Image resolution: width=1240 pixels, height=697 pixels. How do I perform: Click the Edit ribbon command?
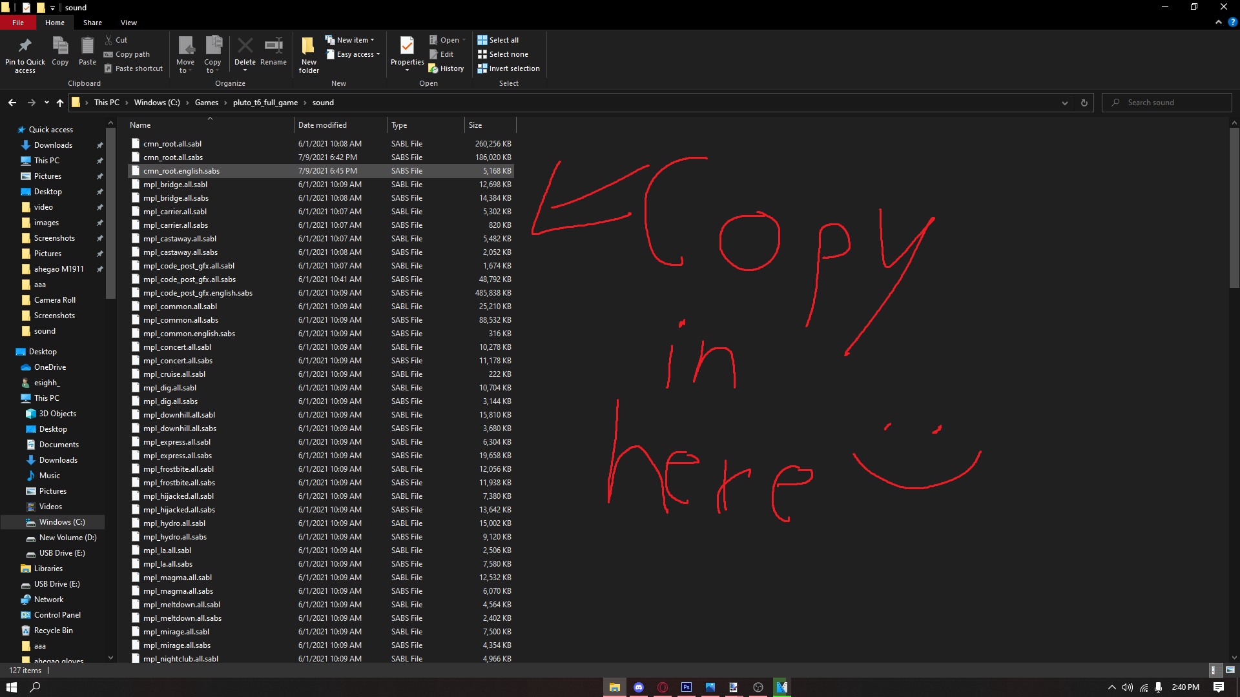442,54
